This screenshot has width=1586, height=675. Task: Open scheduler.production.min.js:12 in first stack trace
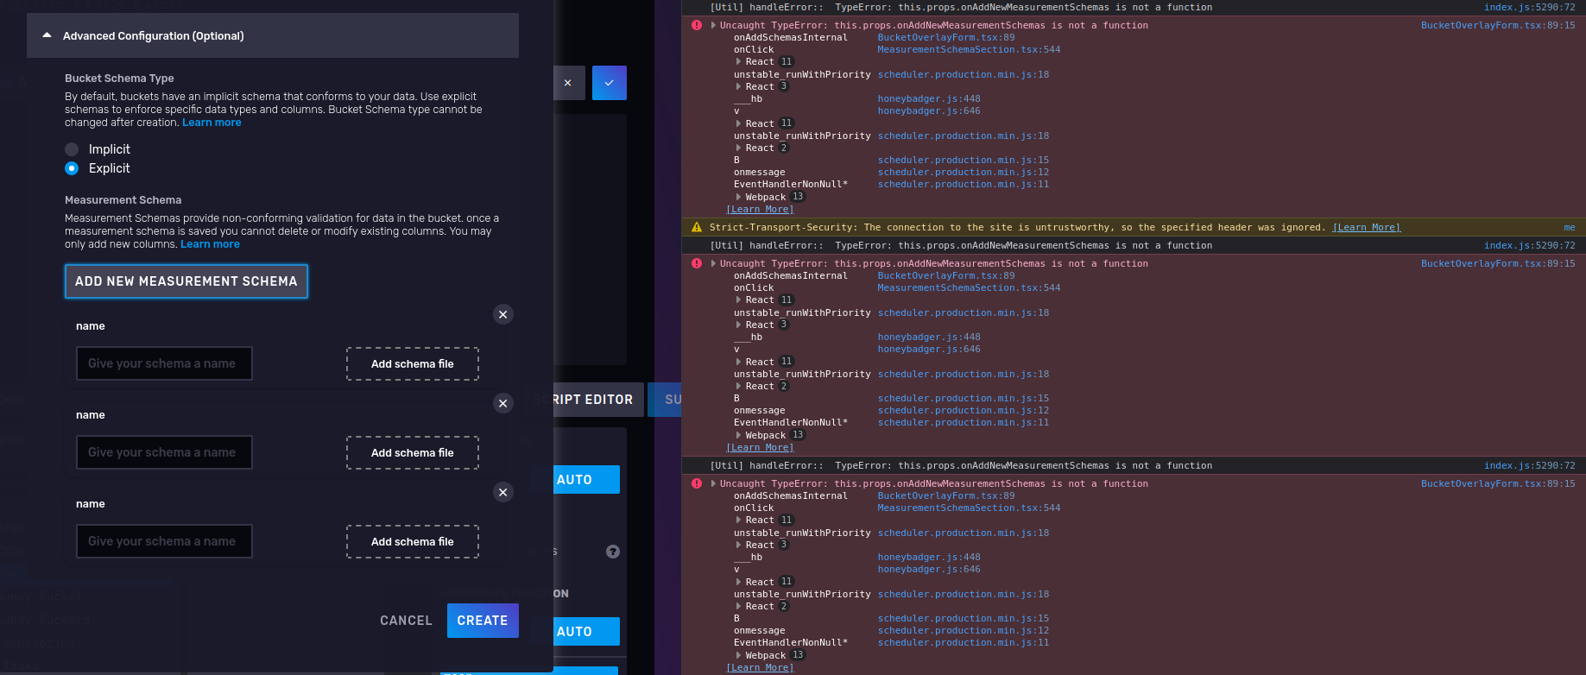(964, 172)
